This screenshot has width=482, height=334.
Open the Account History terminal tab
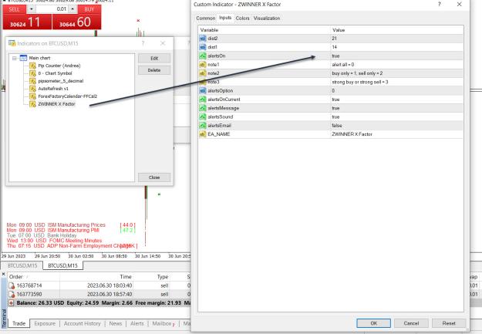point(82,323)
